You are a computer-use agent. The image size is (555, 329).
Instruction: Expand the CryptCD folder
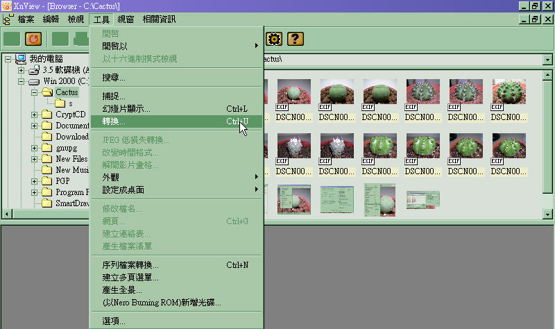[34, 115]
